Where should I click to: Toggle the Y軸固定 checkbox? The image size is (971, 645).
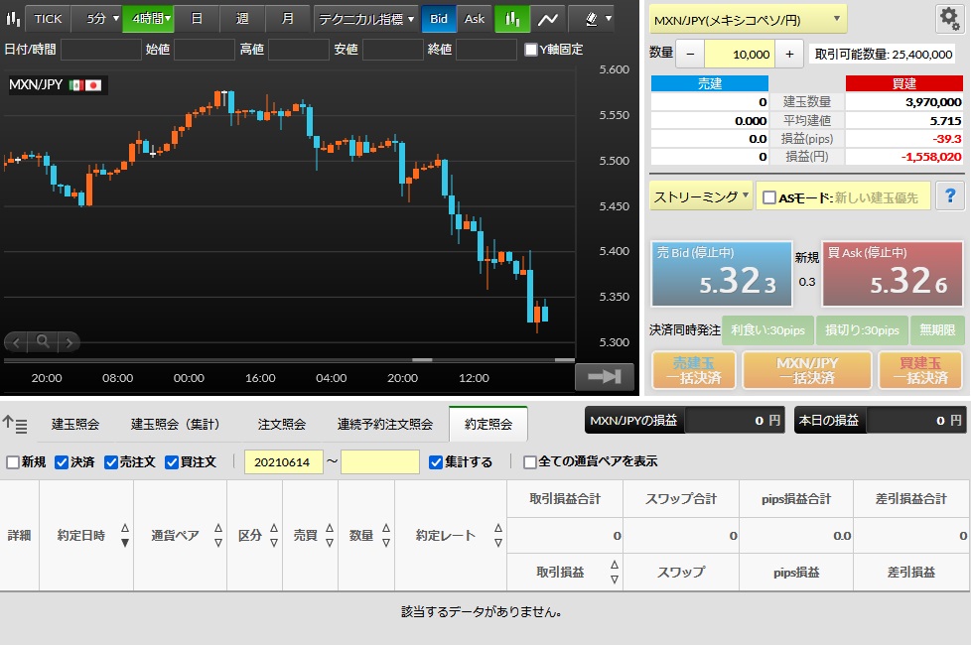coord(531,50)
